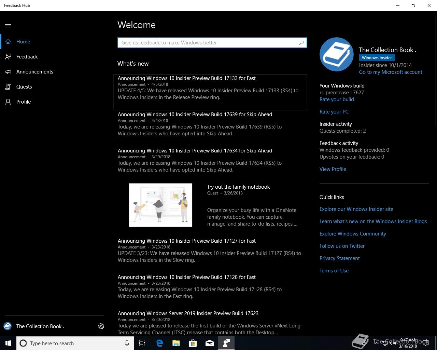This screenshot has width=437, height=350.
Task: Open Build 17127 for Fast announcement
Action: tap(210, 255)
